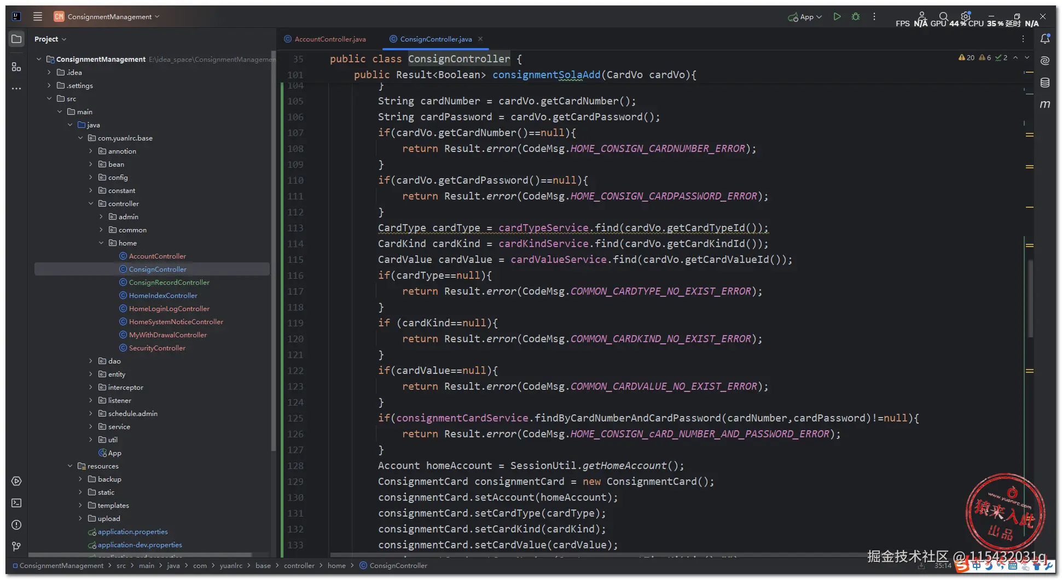The width and height of the screenshot is (1062, 580).
Task: Click the editor vertical scrollbar thumb
Action: tap(1031, 298)
